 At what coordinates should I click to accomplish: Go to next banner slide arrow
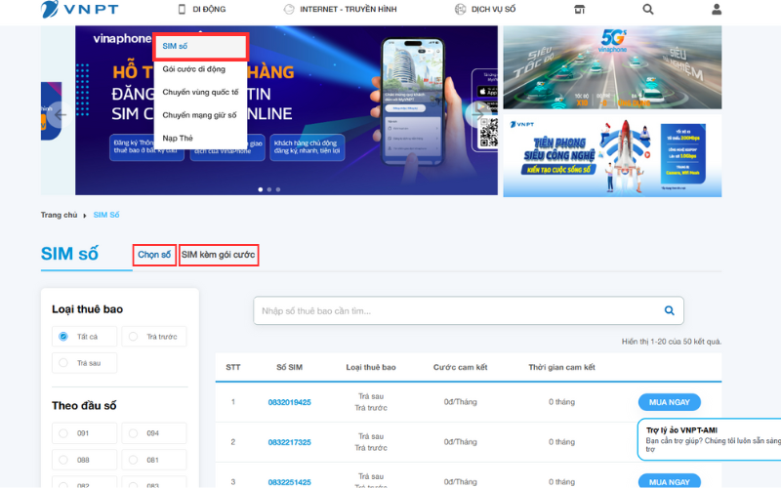click(x=476, y=115)
